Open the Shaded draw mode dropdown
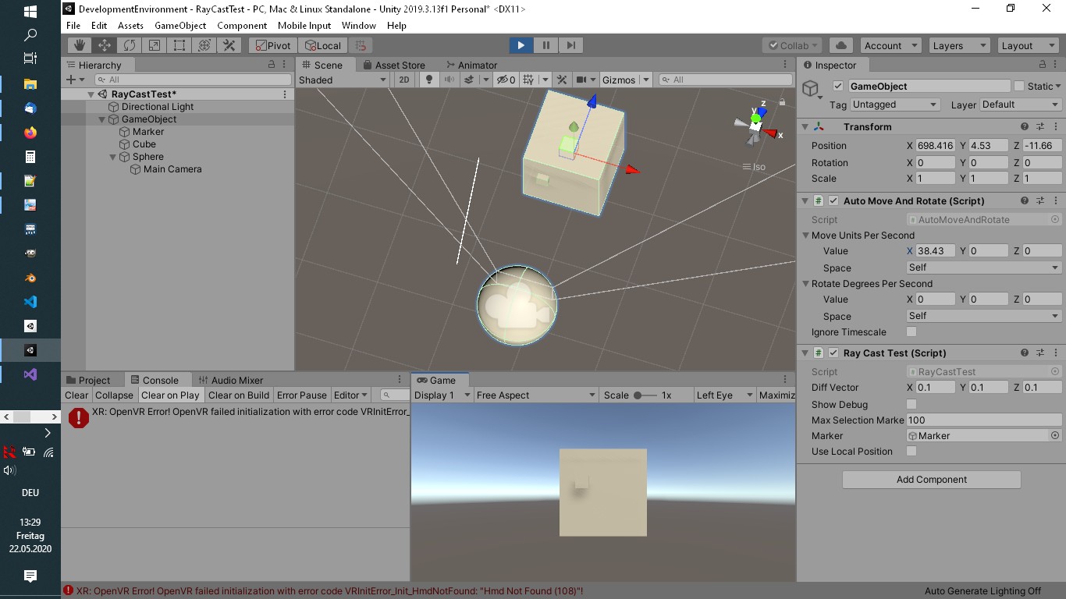The image size is (1066, 599). [342, 79]
